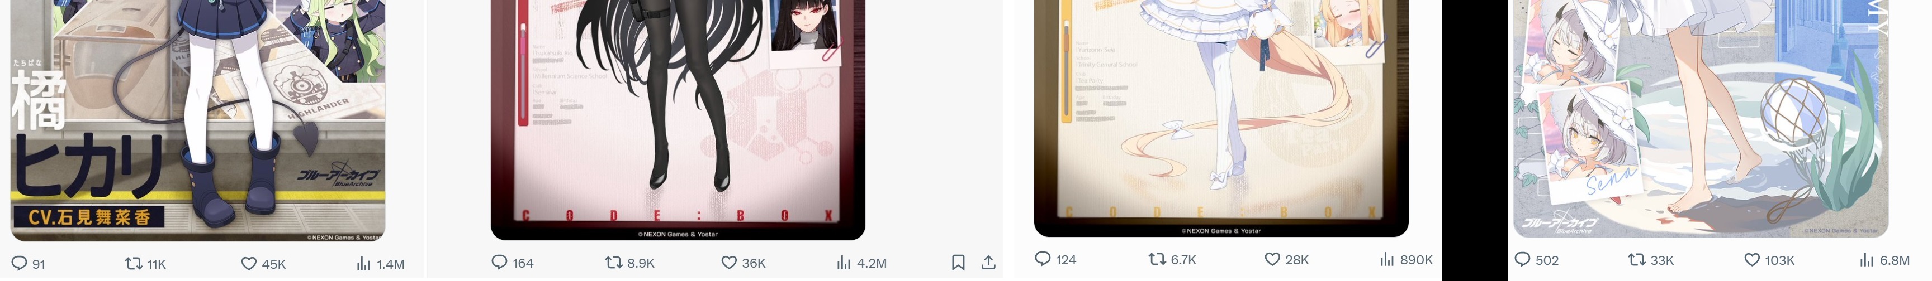Viewport: 1932px width, 281px height.
Task: Repost the tweet with 33K reposts
Action: tap(1651, 260)
